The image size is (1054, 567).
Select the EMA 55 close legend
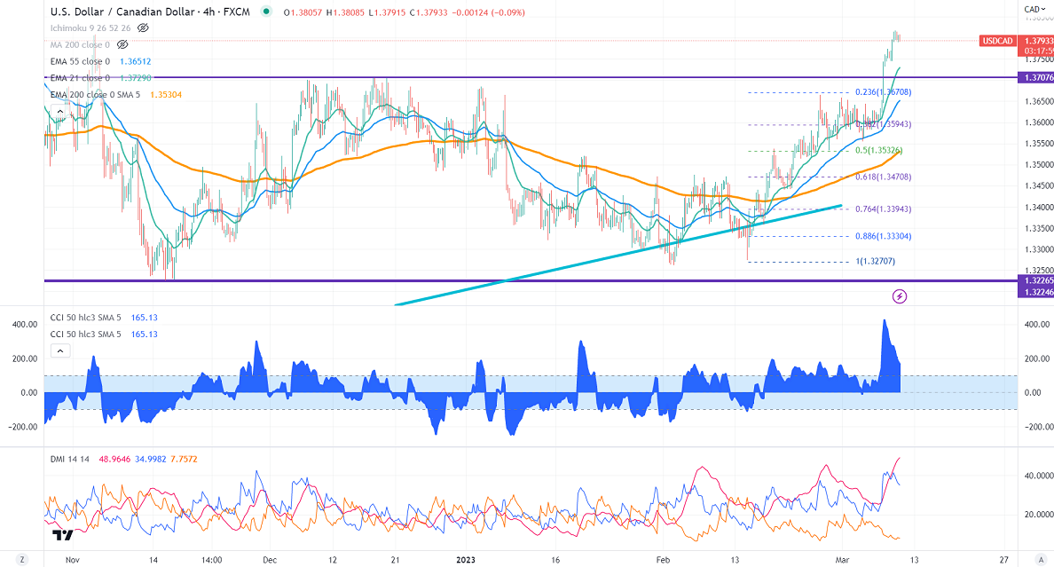click(x=80, y=61)
